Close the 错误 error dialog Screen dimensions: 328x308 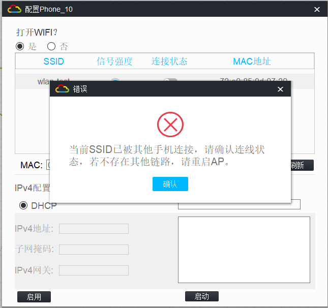[280, 89]
